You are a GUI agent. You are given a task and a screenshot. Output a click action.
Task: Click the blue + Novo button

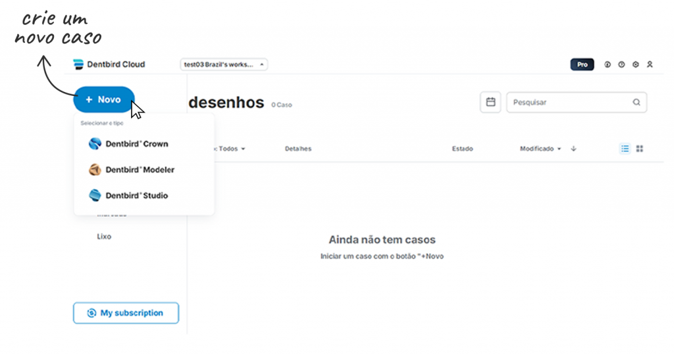point(104,99)
